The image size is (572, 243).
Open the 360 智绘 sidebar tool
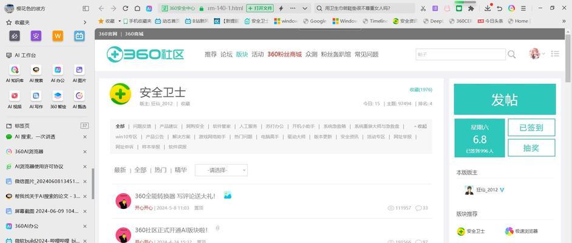pos(58,100)
